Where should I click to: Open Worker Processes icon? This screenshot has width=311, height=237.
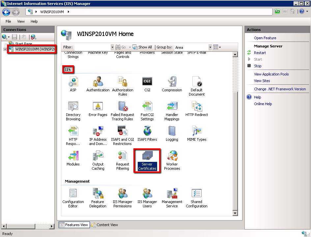point(172,160)
